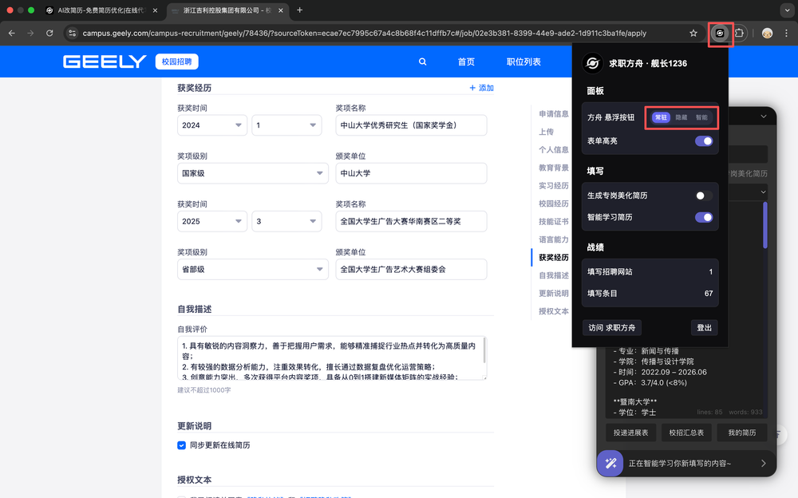Expand the 国家级 award level dropdown
Image resolution: width=798 pixels, height=498 pixels.
pos(252,173)
